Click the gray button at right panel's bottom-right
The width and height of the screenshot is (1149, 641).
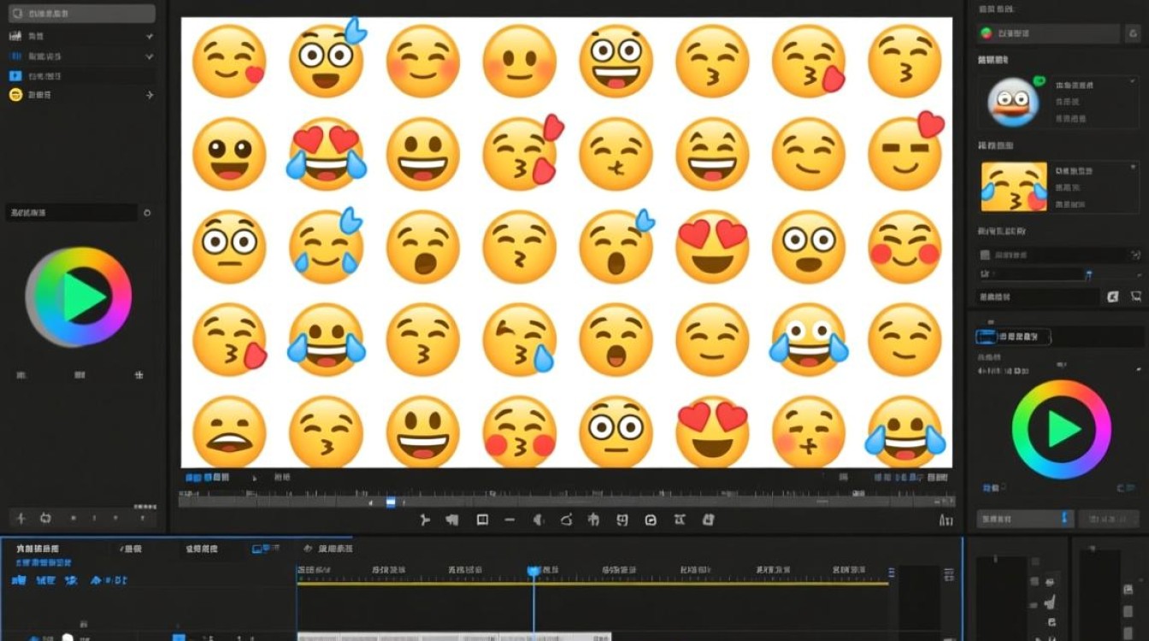[x=1109, y=519]
